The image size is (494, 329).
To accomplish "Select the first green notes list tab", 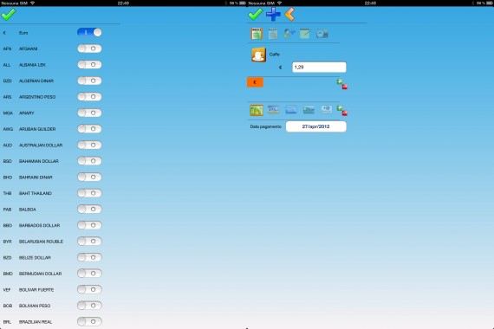I will [x=257, y=34].
